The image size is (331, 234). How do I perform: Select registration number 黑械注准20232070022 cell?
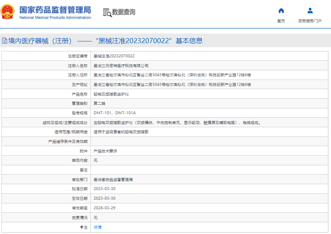114,56
